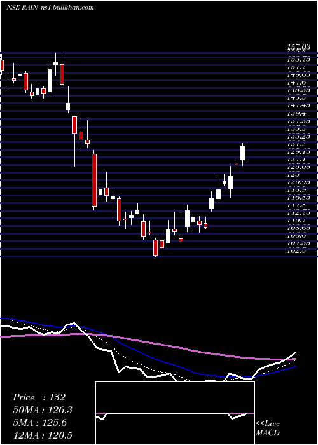Click the Price : 132 readout

[x=39, y=397]
